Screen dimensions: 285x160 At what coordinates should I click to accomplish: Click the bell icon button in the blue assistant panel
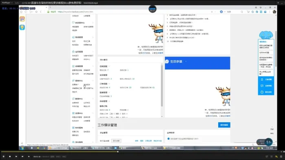click(262, 80)
